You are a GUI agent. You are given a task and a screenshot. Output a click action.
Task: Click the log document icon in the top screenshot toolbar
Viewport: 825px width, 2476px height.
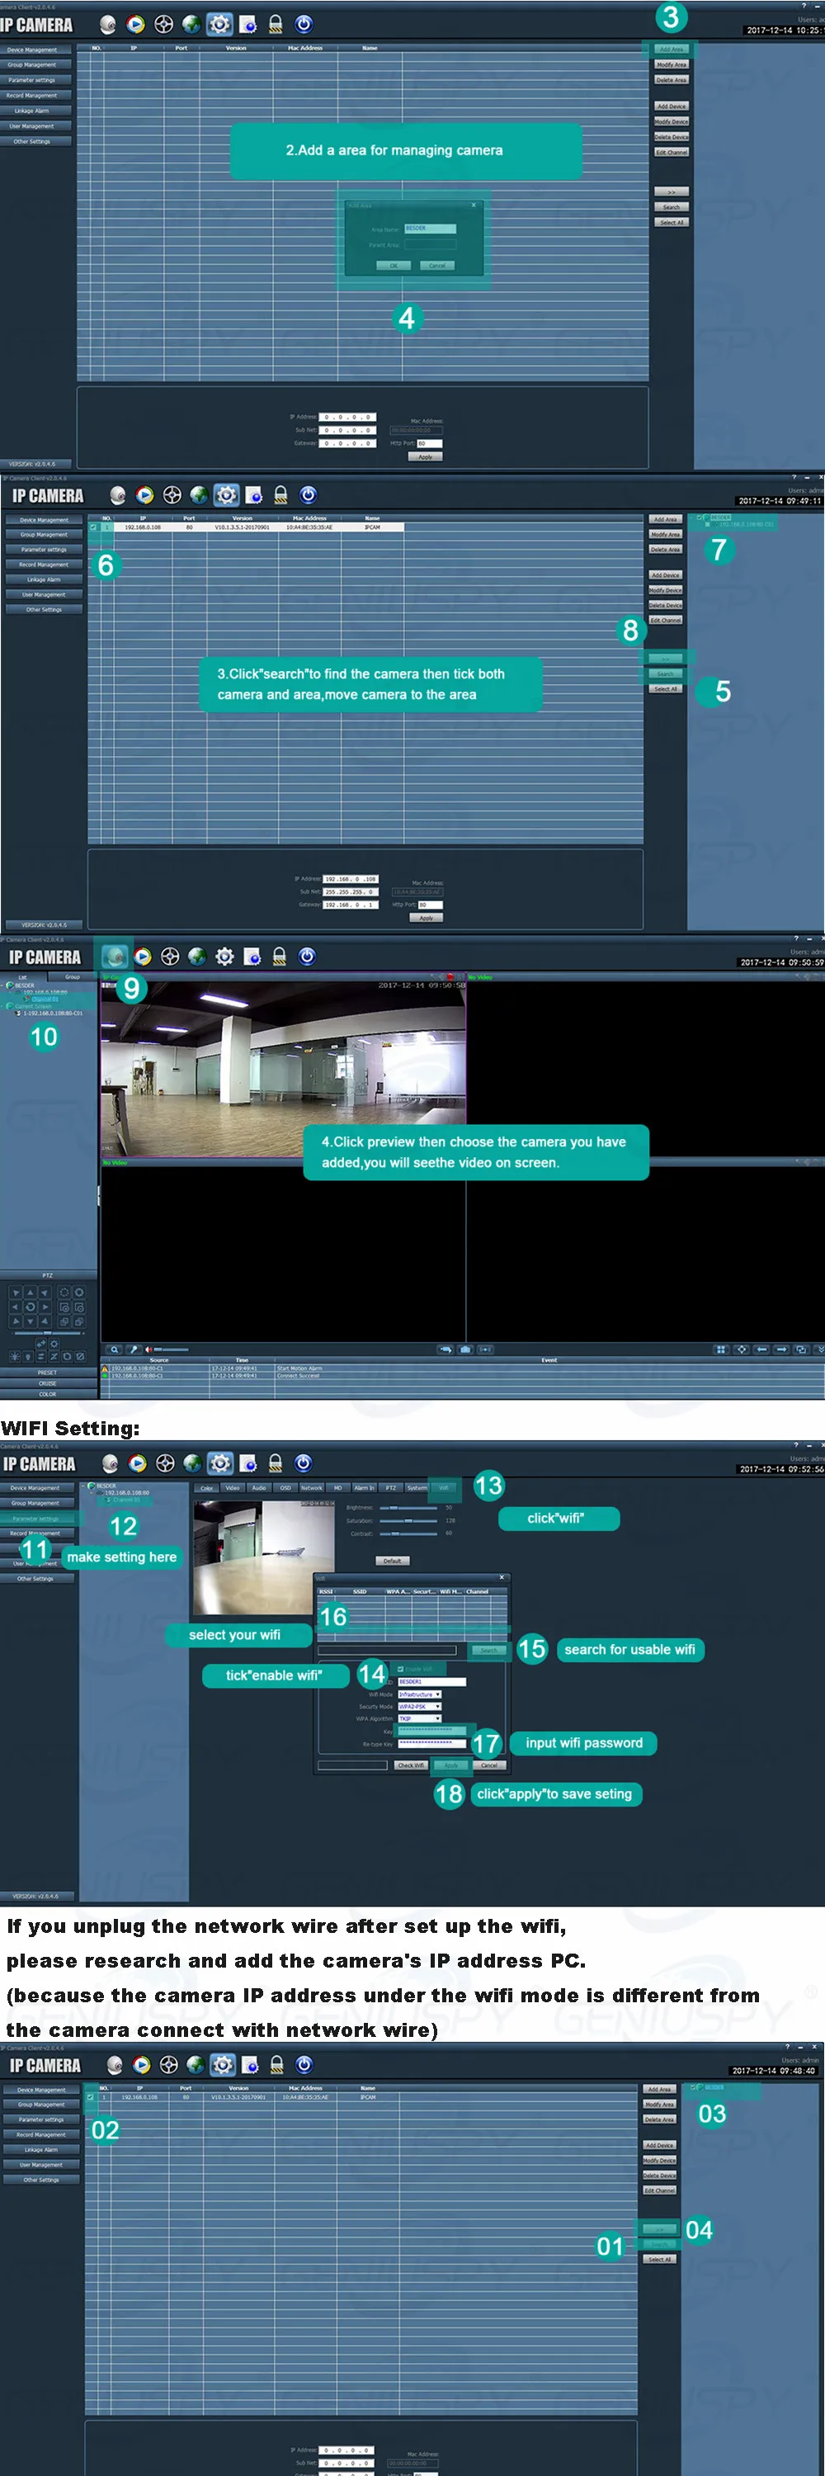[x=247, y=25]
